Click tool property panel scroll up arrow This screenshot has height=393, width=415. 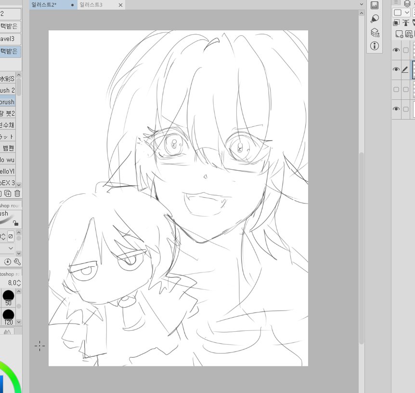(18, 233)
